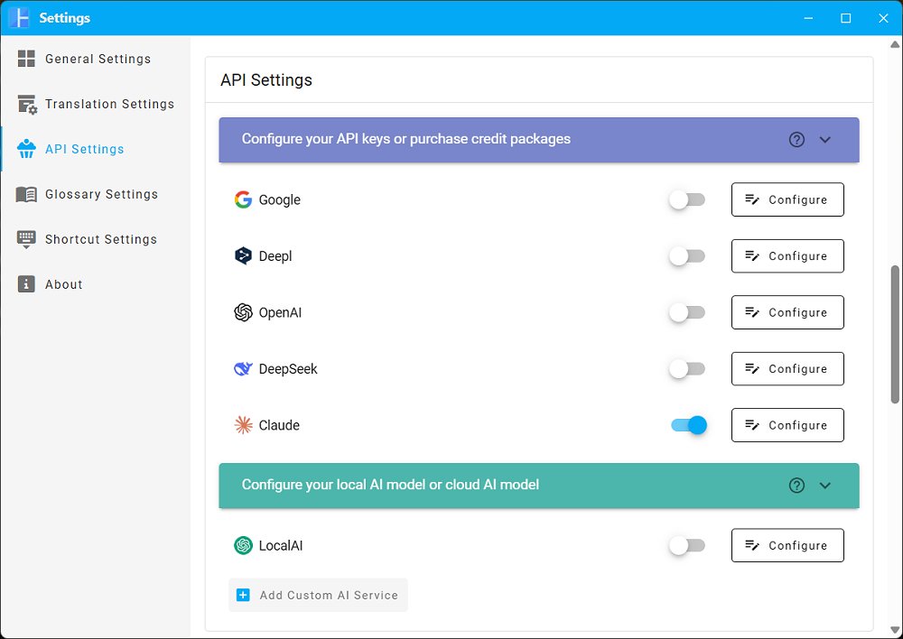Collapse the API keys section chevron
Image resolution: width=903 pixels, height=639 pixels.
coord(825,139)
